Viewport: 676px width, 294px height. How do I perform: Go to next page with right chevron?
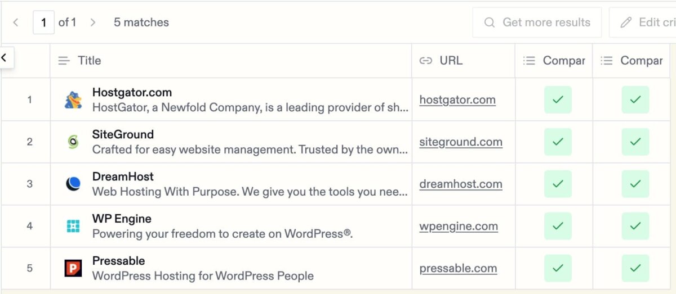(x=93, y=22)
